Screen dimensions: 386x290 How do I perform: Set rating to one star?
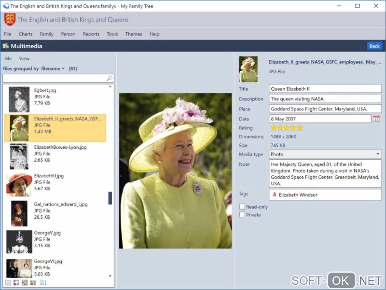(x=274, y=128)
